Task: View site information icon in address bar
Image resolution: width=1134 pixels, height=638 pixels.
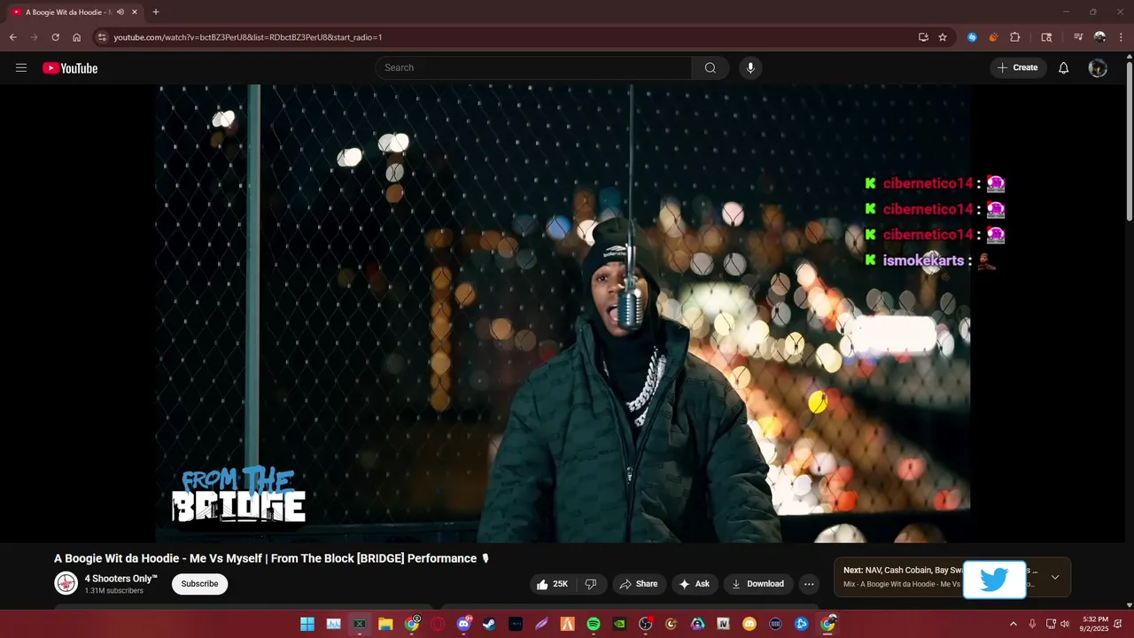Action: (x=102, y=37)
